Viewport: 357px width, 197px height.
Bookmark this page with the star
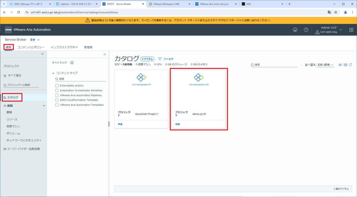tap(336, 12)
